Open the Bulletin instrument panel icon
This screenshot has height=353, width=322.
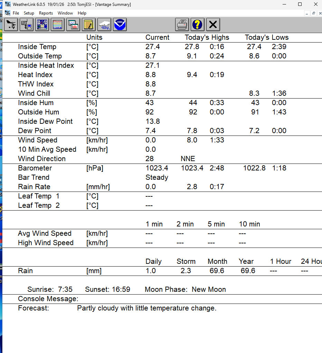(42, 25)
